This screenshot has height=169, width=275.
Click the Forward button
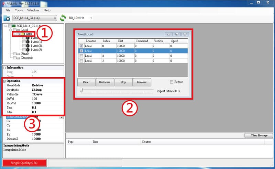[142, 82]
